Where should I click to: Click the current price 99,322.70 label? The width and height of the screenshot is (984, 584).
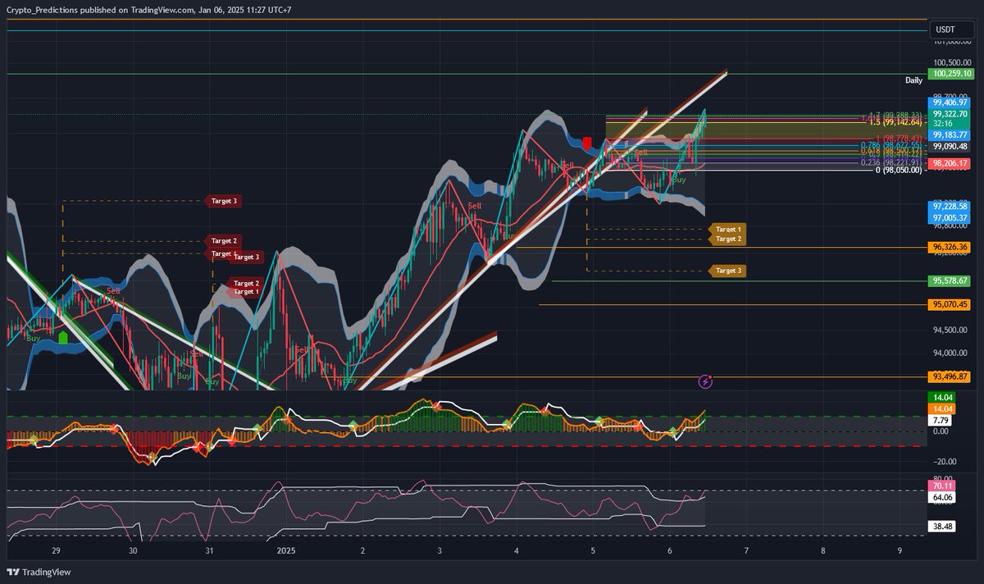[x=950, y=114]
